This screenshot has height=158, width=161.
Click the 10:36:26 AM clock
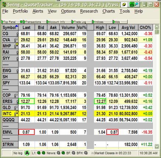pyautogui.click(x=149, y=153)
